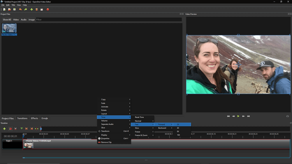
Task: Click the green Import Files plus icon
Action: tap(32, 9)
